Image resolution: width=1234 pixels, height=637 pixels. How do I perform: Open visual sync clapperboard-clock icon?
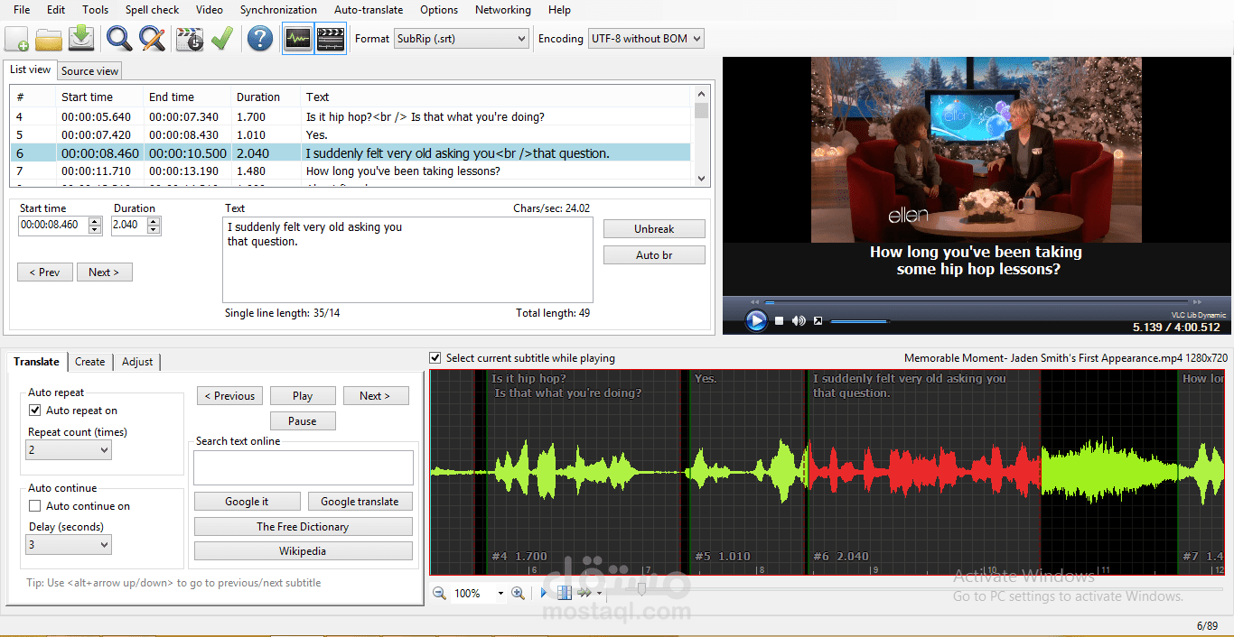click(190, 39)
